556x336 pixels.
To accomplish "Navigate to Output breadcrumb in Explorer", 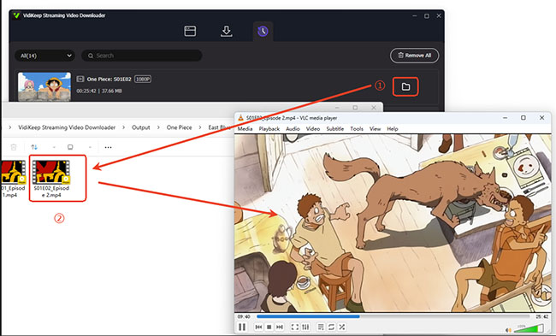I will pos(141,127).
